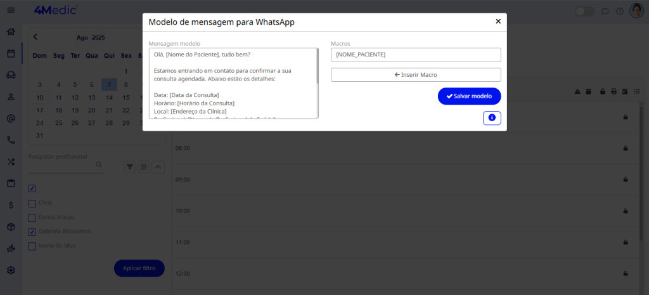The height and width of the screenshot is (295, 649).
Task: Select day 10 in the calendar
Action: [40, 98]
